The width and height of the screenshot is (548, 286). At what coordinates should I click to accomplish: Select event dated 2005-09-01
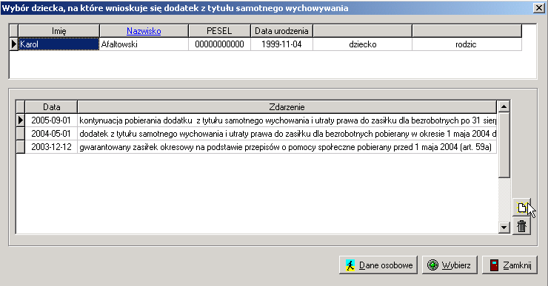(51, 120)
